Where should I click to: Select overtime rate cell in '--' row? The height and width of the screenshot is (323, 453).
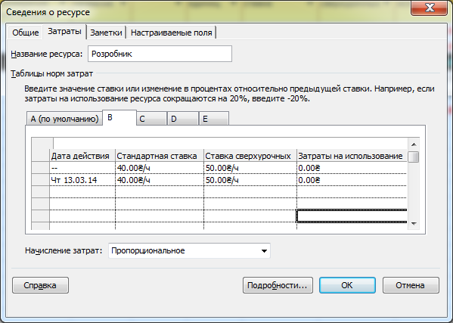tap(250, 168)
